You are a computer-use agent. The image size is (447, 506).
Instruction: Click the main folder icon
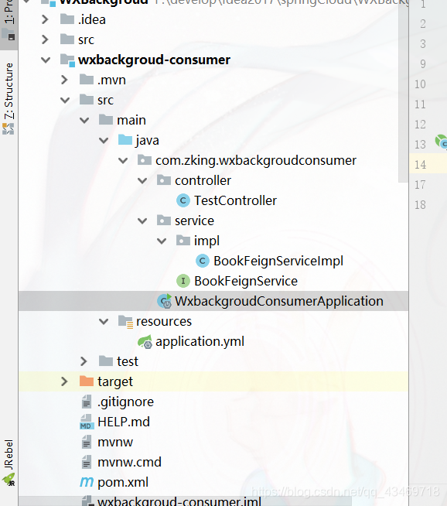pyautogui.click(x=106, y=119)
